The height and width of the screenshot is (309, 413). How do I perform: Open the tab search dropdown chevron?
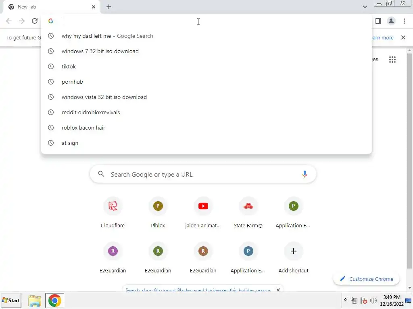[x=365, y=7]
